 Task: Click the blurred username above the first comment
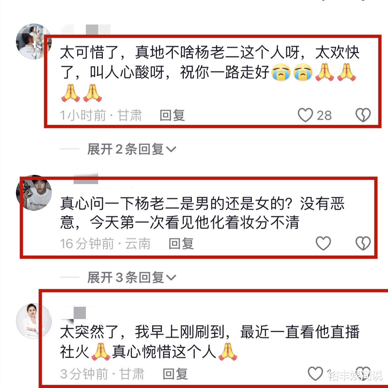86,30
